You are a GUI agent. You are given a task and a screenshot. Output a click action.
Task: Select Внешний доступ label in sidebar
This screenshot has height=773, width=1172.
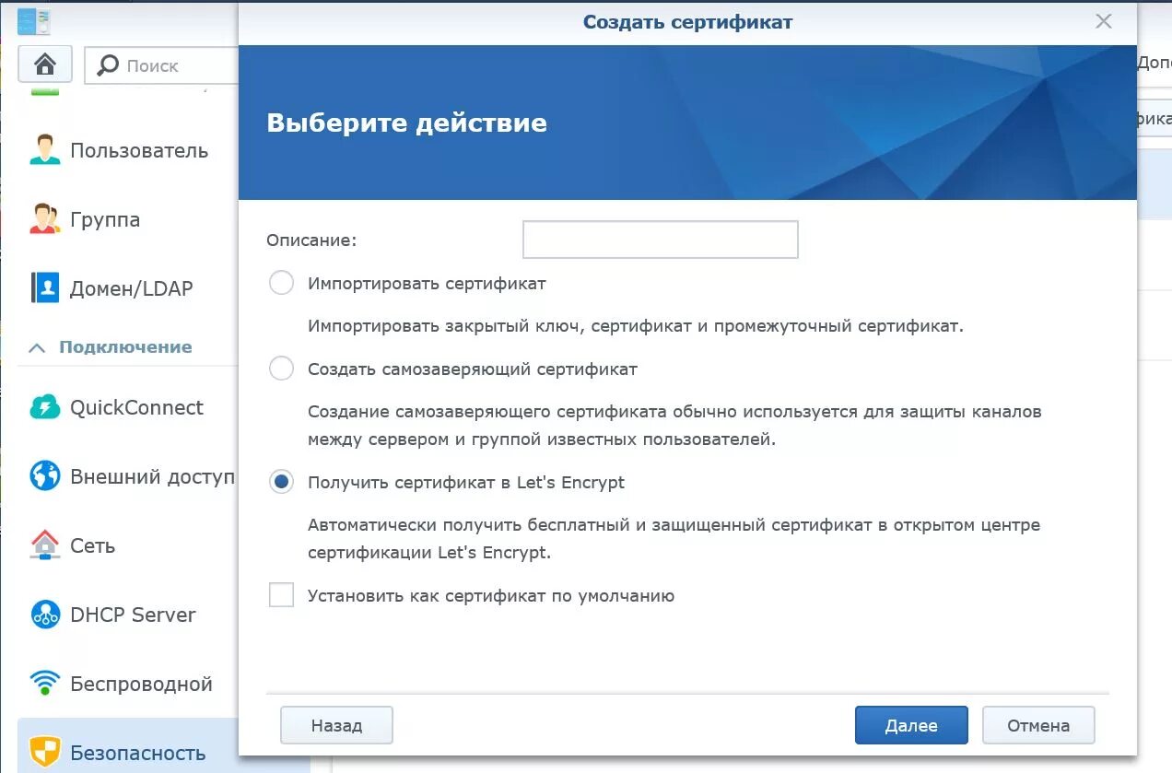pyautogui.click(x=153, y=476)
